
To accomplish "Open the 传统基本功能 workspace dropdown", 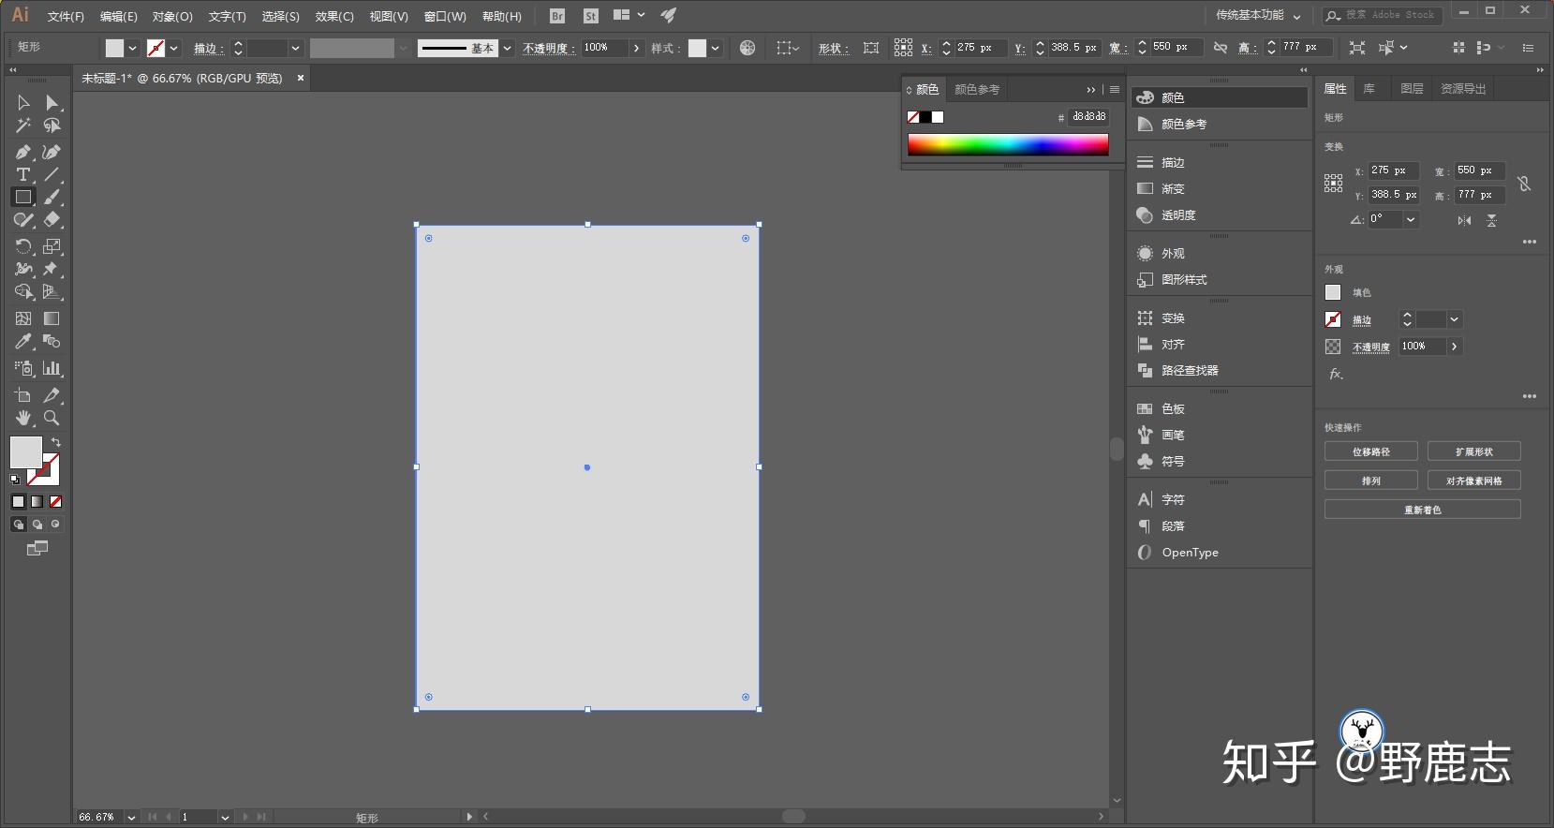I will 1257,15.
